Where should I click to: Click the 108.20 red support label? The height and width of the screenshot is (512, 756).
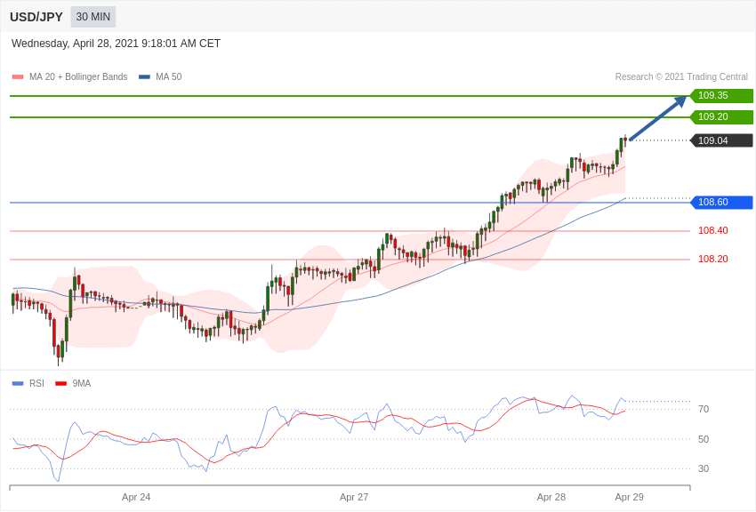712,260
